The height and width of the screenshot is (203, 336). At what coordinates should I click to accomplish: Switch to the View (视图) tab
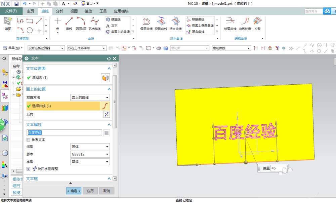pos(74,11)
